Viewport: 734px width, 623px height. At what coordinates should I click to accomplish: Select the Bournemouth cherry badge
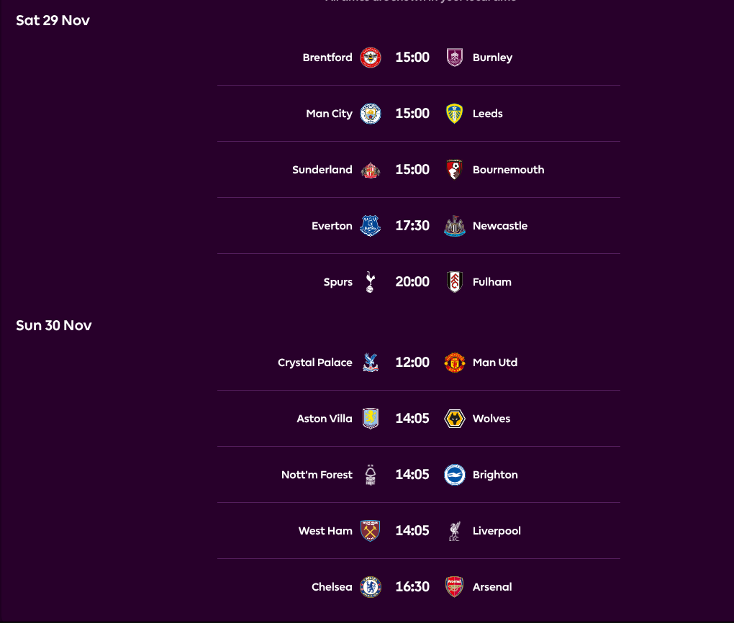pyautogui.click(x=455, y=169)
